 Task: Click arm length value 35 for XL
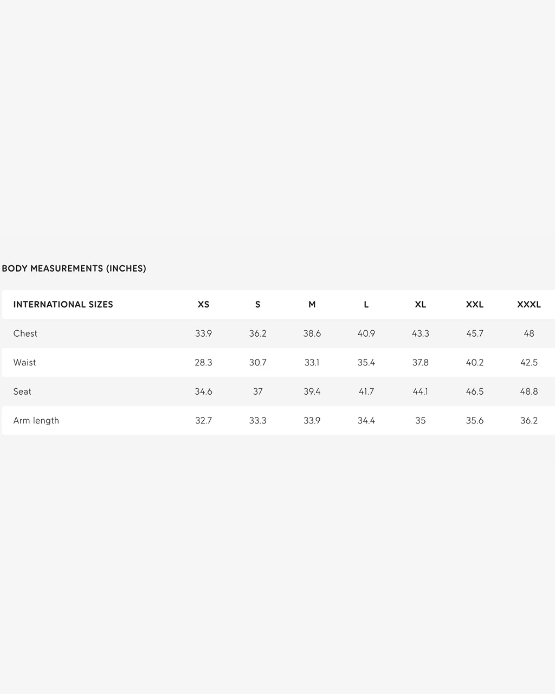[421, 420]
